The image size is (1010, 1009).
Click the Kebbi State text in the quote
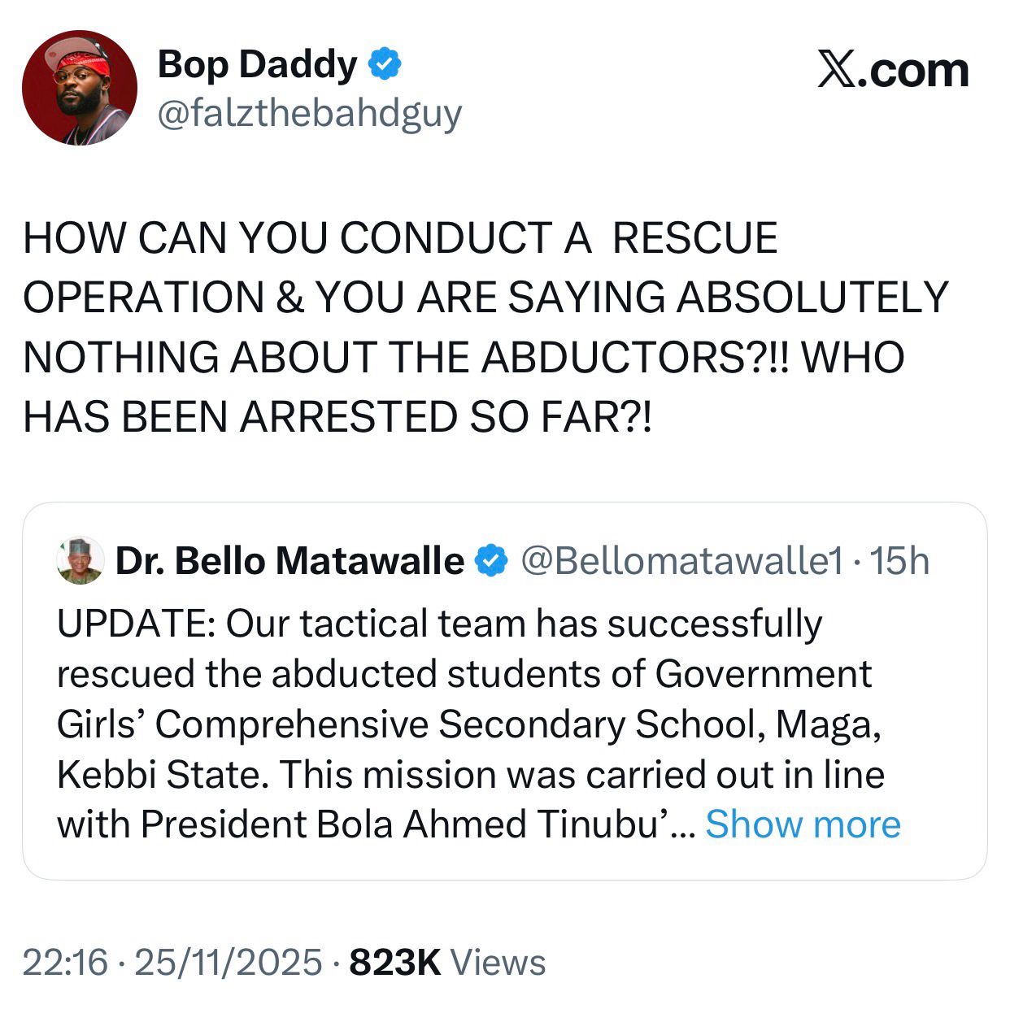[161, 774]
